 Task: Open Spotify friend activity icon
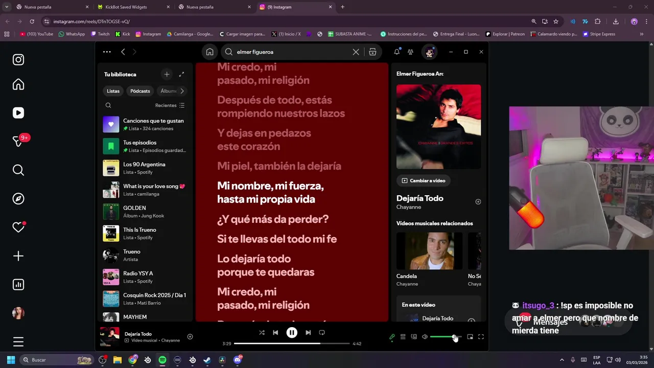pyautogui.click(x=410, y=52)
